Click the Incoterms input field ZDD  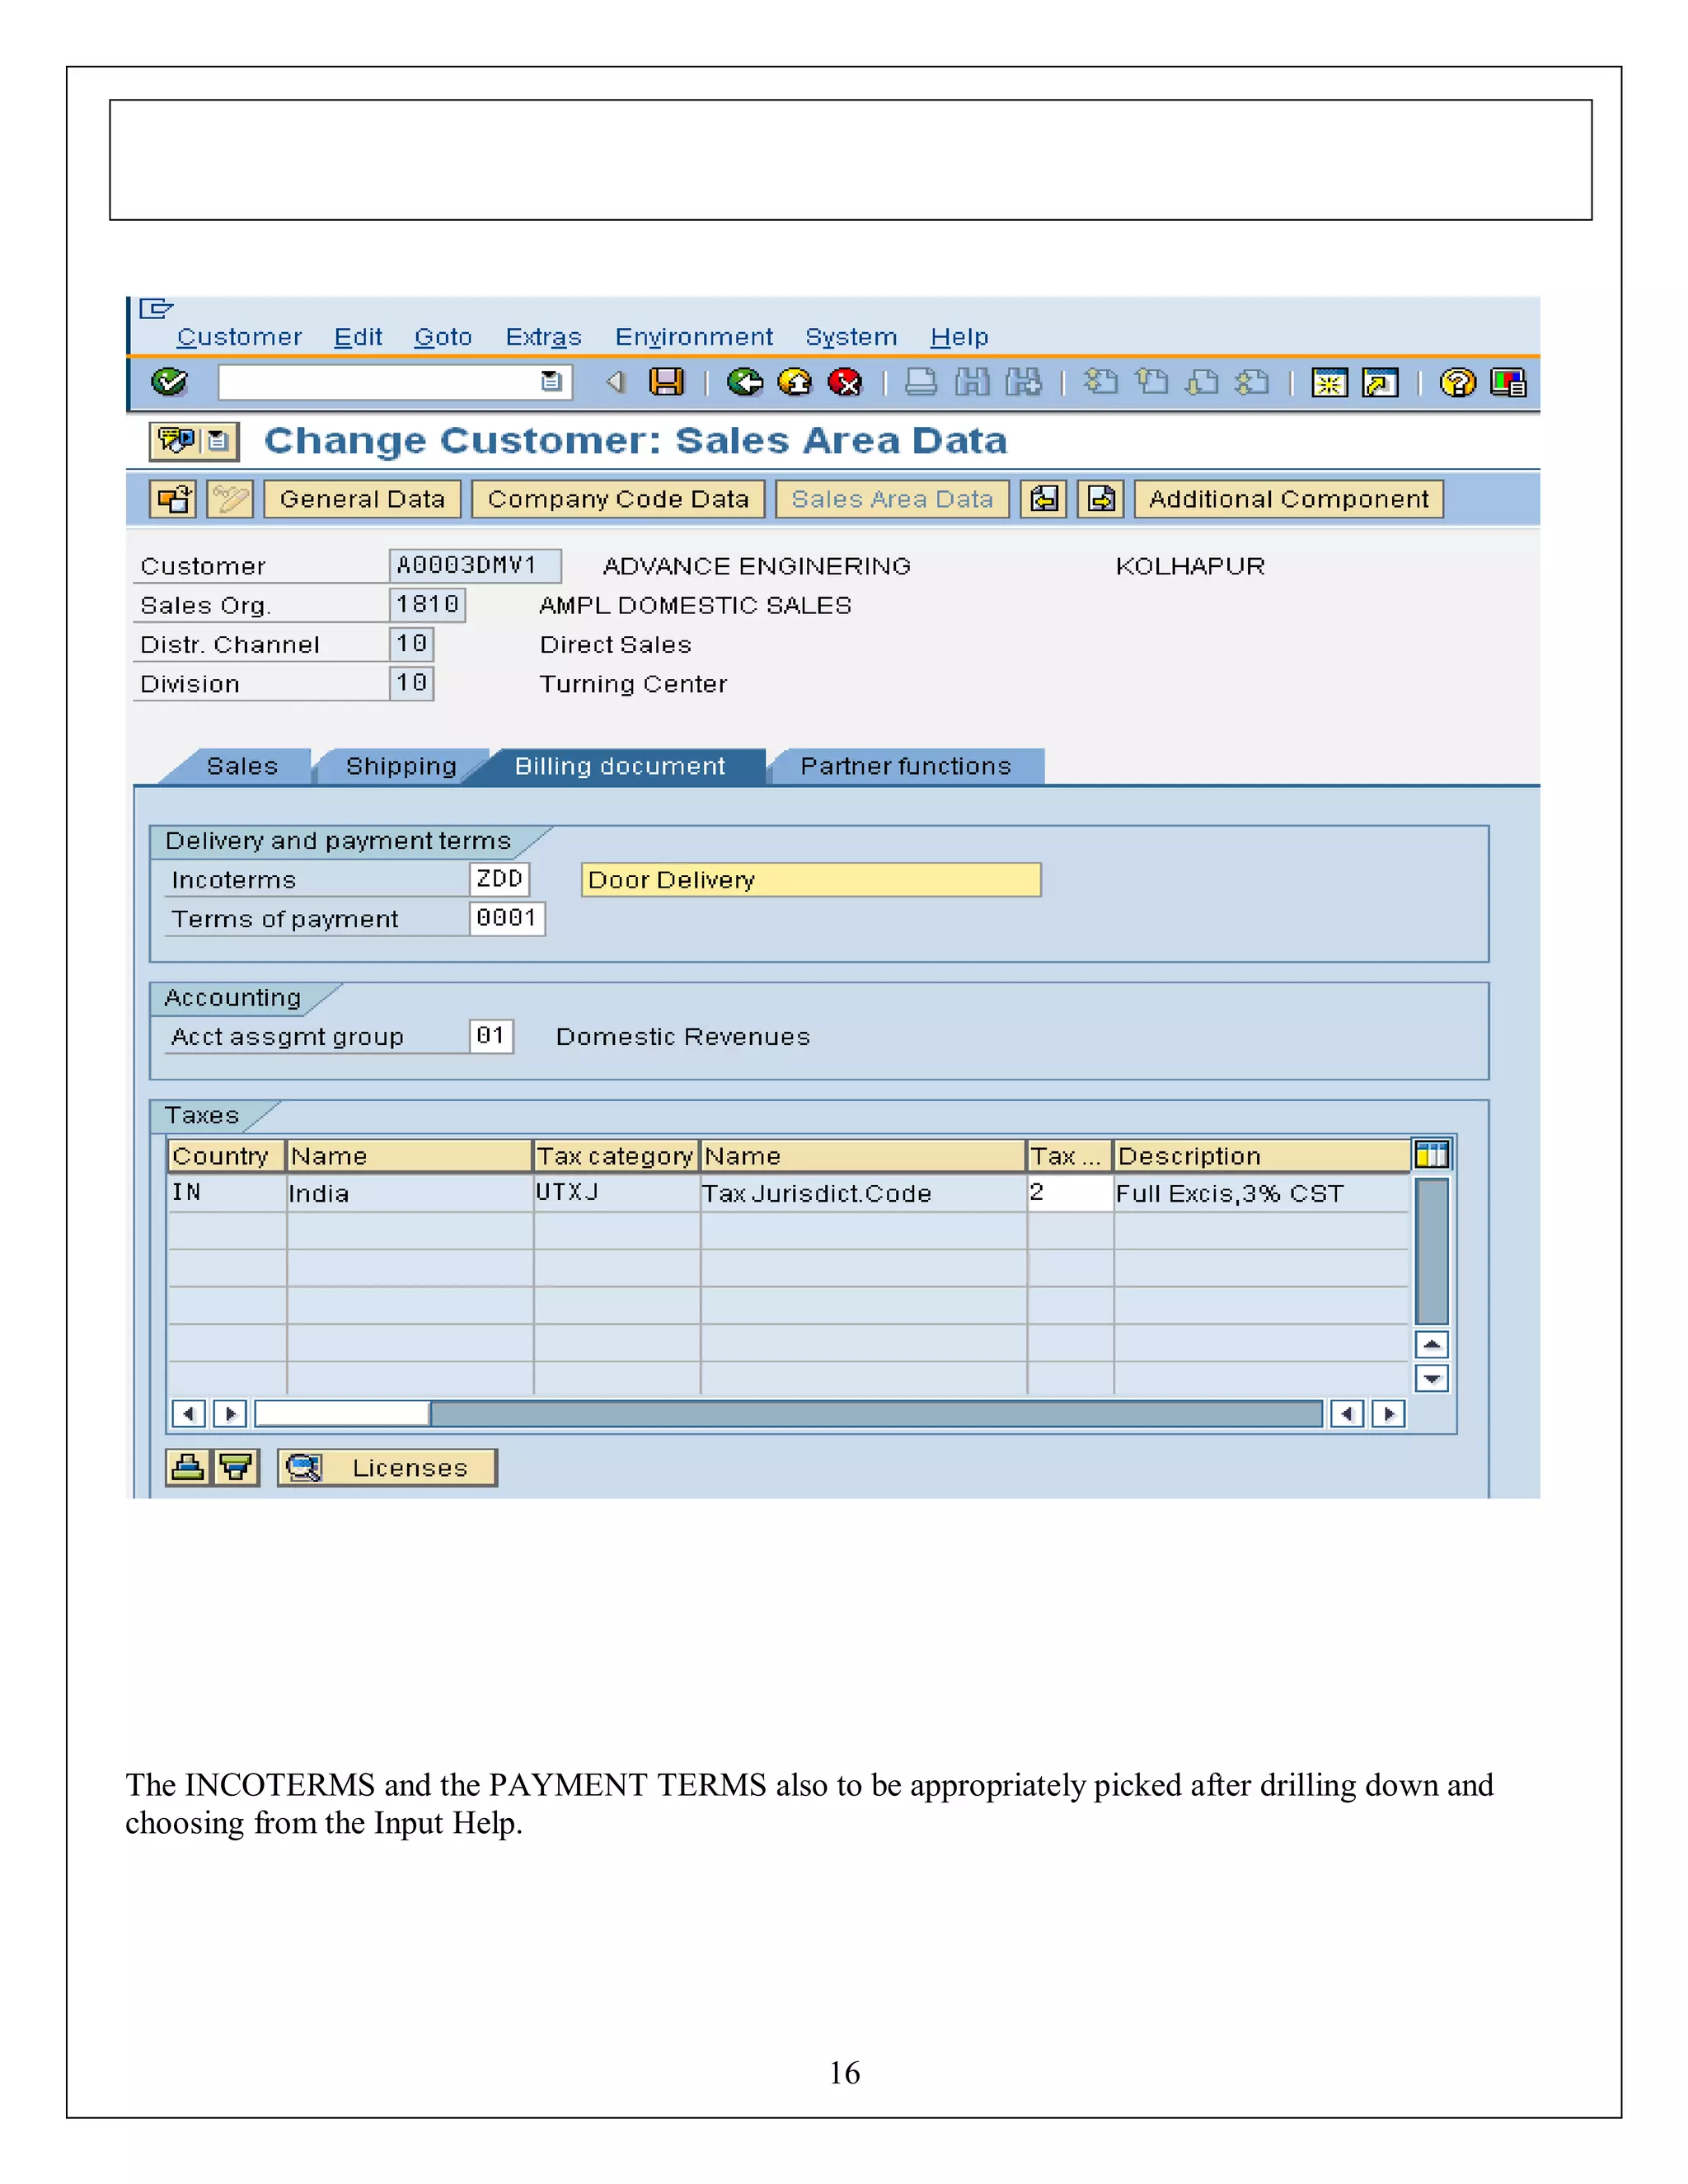pos(499,880)
